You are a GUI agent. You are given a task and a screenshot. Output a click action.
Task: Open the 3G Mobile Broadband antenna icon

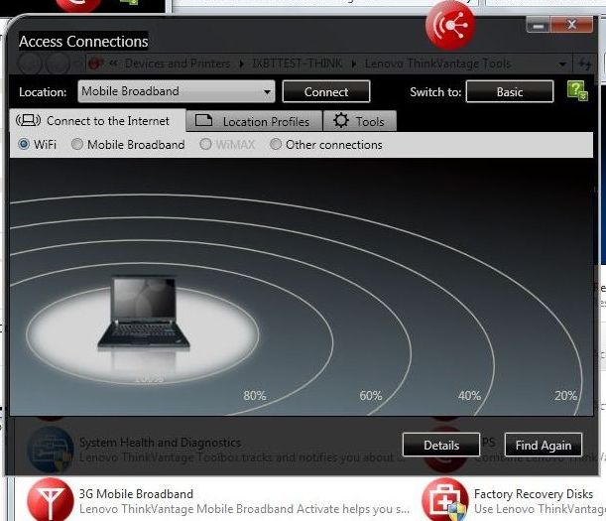(51, 500)
